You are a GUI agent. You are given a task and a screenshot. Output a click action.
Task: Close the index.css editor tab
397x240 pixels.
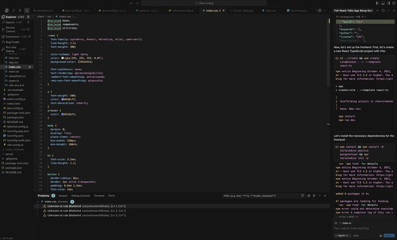pyautogui.click(x=224, y=10)
